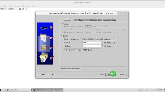Click the SGA Size input field
This screenshot has height=92, width=165.
pos(92,42)
